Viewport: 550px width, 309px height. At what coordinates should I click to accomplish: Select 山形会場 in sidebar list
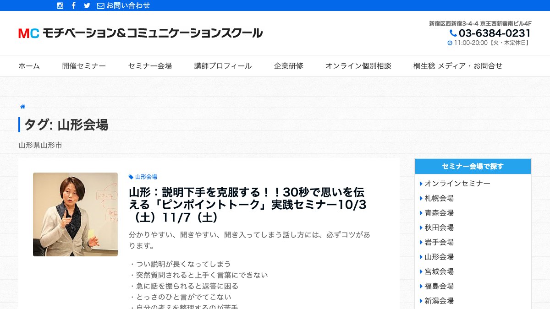[439, 257]
